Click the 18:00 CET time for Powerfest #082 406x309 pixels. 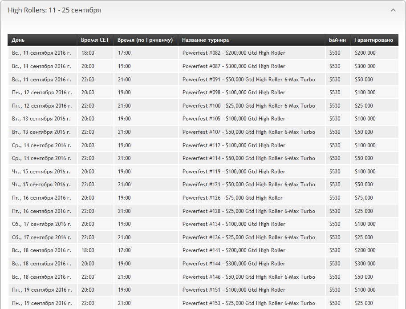click(88, 53)
